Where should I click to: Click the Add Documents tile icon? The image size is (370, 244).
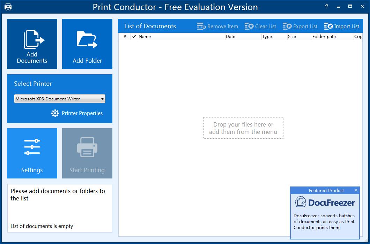point(34,39)
